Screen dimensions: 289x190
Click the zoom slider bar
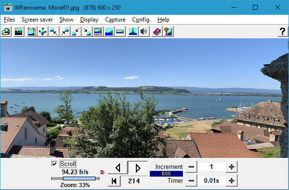pos(75,179)
